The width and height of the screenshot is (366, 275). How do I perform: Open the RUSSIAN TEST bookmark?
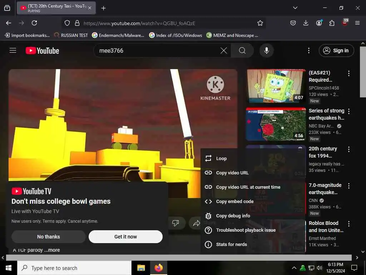click(71, 35)
